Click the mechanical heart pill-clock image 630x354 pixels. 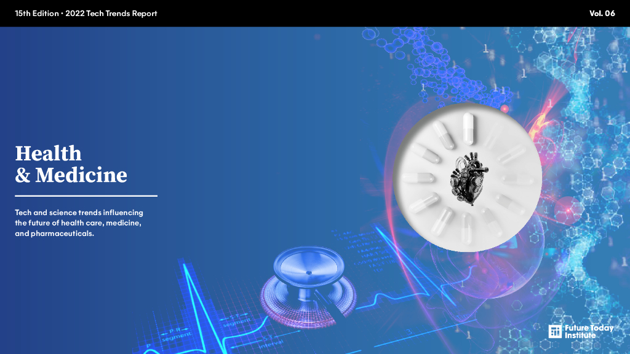click(x=468, y=178)
